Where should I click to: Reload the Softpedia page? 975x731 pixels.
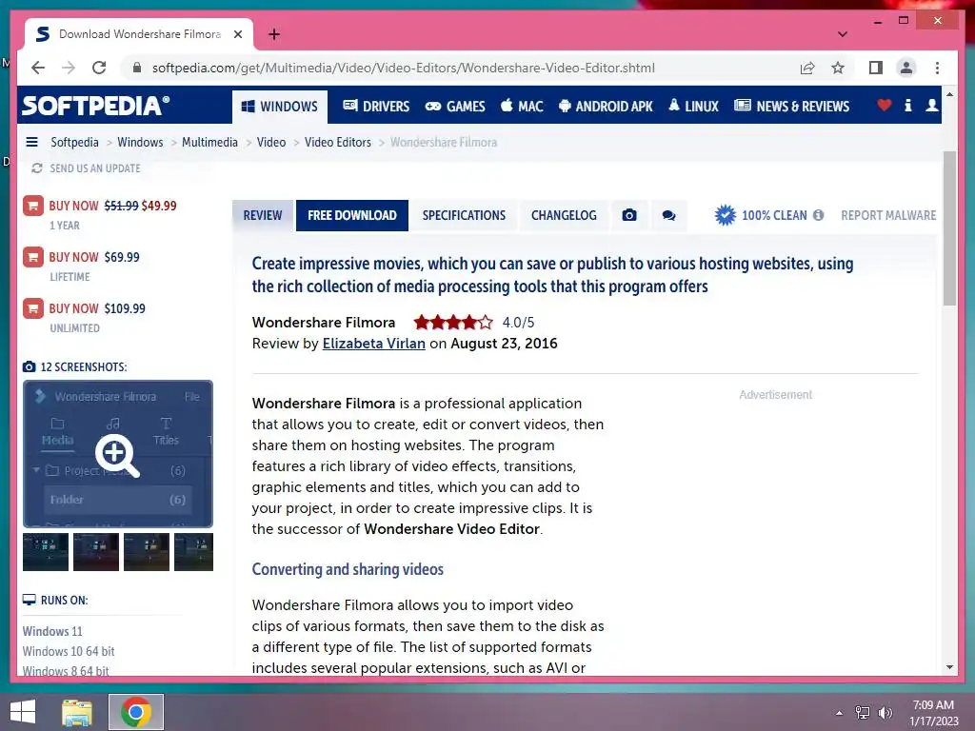(x=99, y=68)
